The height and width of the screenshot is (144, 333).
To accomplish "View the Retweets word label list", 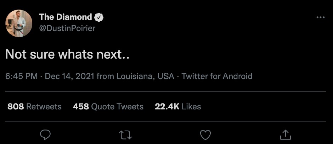I will [44, 107].
